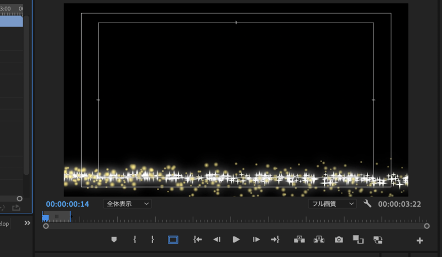Open the フル画質 playback resolution dropdown

coord(333,204)
